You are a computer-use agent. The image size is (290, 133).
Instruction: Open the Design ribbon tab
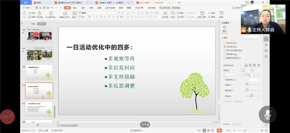83,8
